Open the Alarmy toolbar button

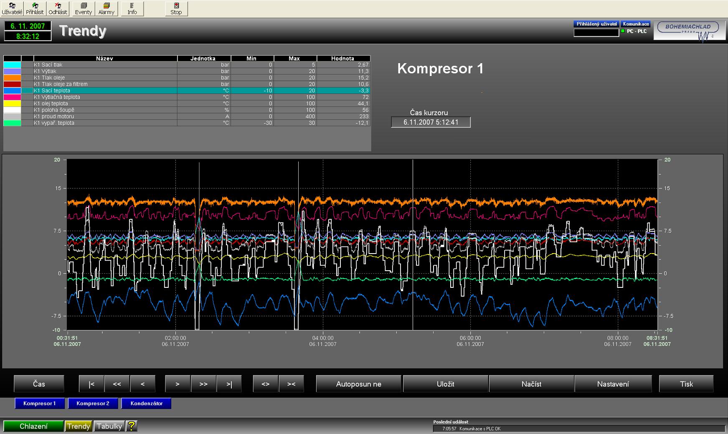click(107, 8)
